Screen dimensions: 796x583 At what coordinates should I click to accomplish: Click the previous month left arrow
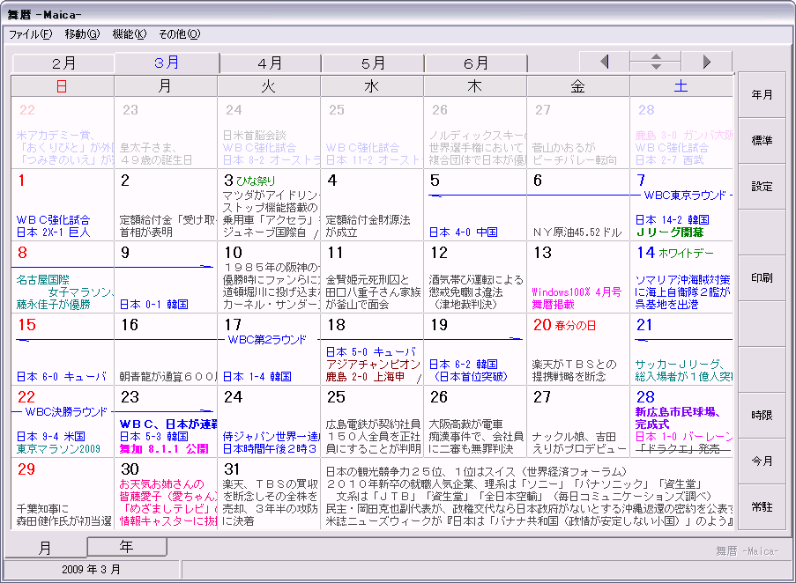(604, 62)
